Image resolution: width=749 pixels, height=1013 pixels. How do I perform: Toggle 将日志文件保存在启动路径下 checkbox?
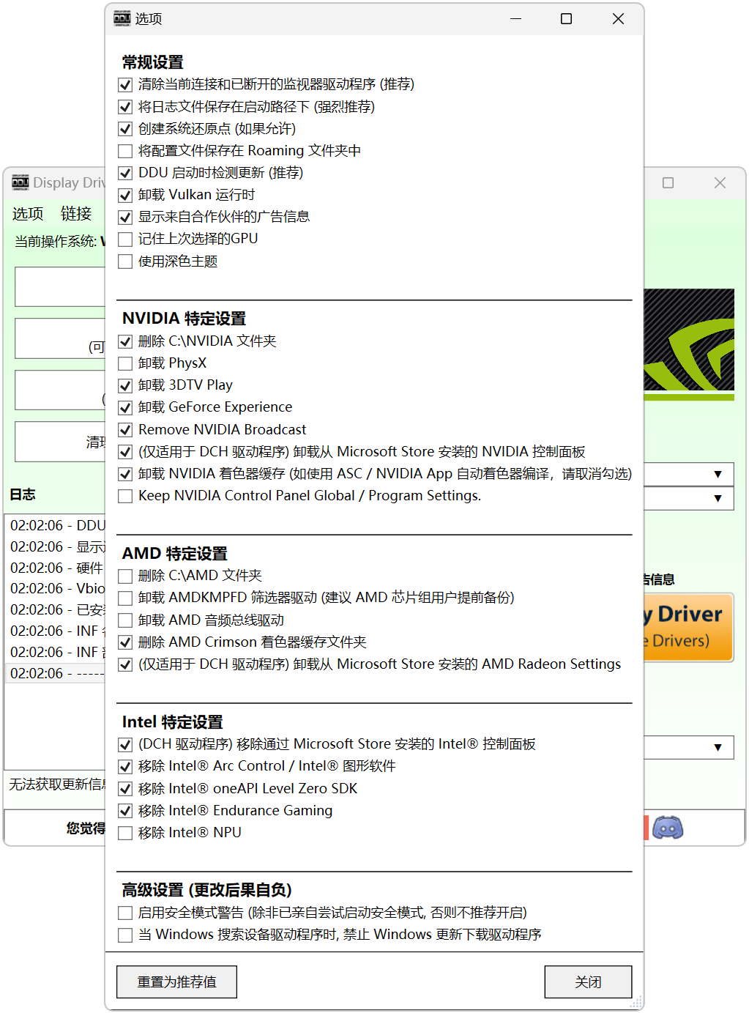[x=125, y=107]
